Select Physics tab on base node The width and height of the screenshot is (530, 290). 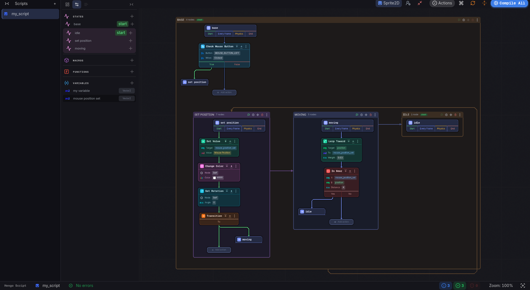pyautogui.click(x=239, y=34)
